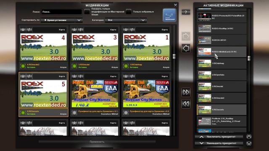Toggle grey inactive indicator of Brazil v6.0 rusifier
Viewport: 269px width, 151px height.
point(126,112)
